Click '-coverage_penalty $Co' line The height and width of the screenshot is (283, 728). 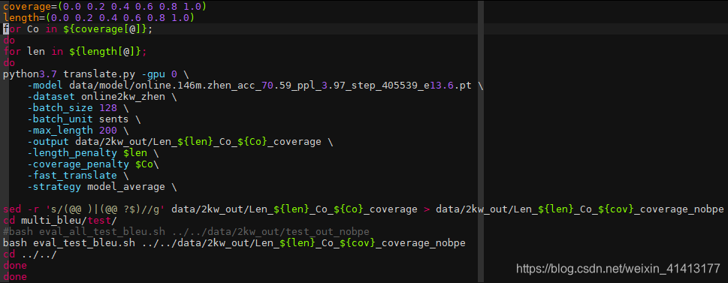[x=93, y=164]
